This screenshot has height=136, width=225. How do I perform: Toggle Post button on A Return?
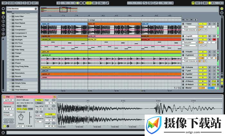(214, 81)
